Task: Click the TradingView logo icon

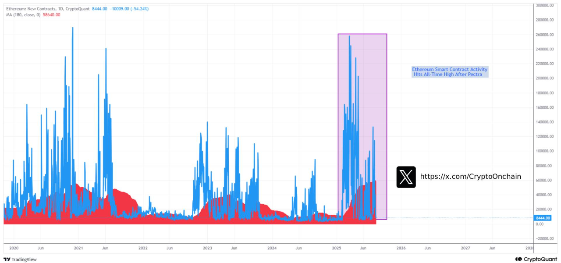Action: click(7, 259)
